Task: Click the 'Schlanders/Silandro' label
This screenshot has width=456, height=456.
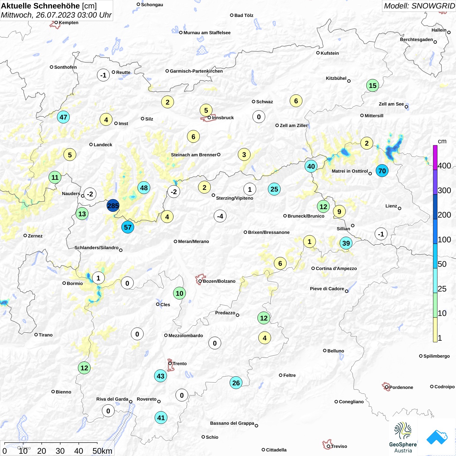Action: [x=96, y=248]
